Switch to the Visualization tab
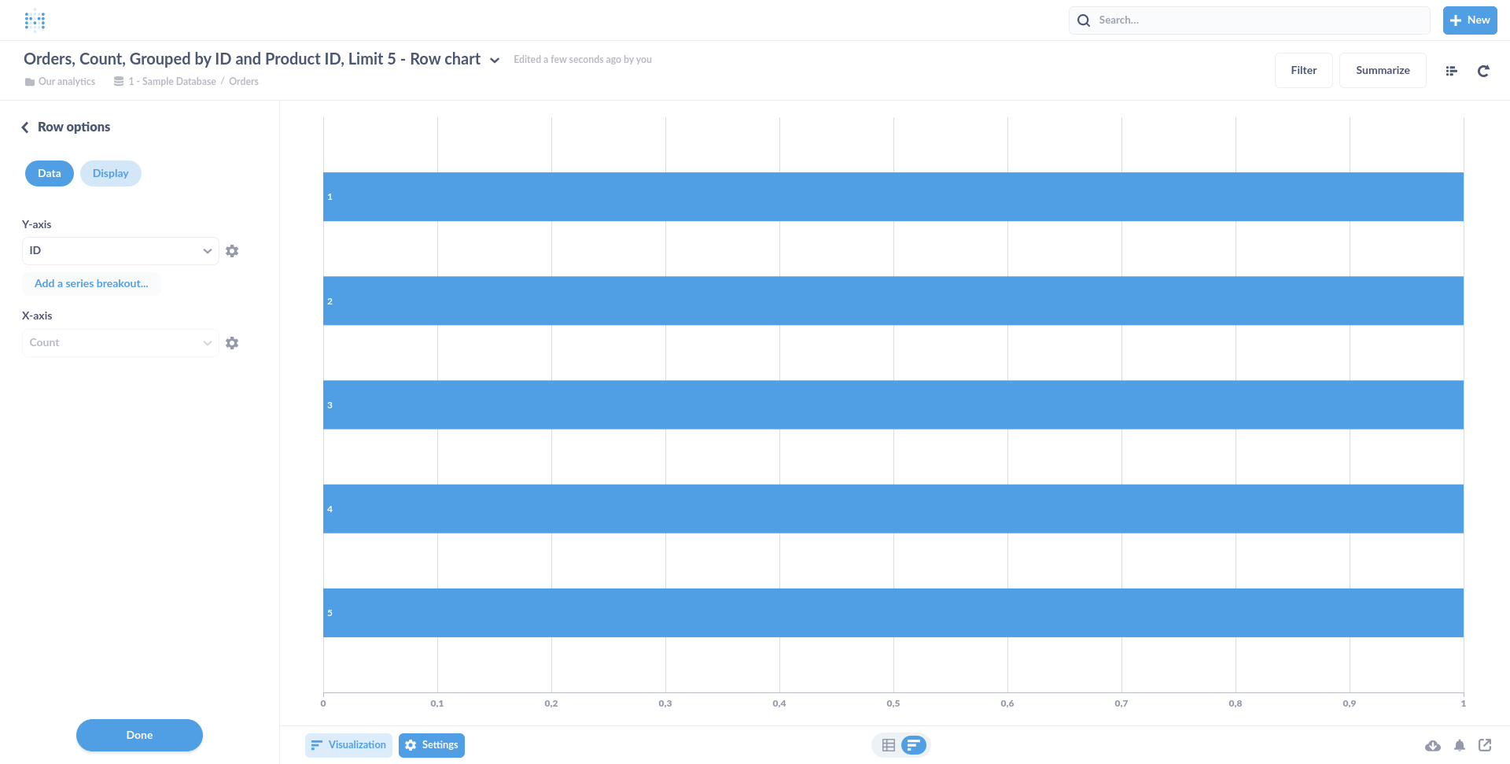Screen dimensions: 1510x764 [x=348, y=744]
